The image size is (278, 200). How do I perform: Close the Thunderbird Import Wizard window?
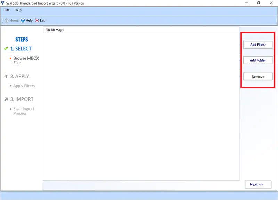pyautogui.click(x=271, y=3)
